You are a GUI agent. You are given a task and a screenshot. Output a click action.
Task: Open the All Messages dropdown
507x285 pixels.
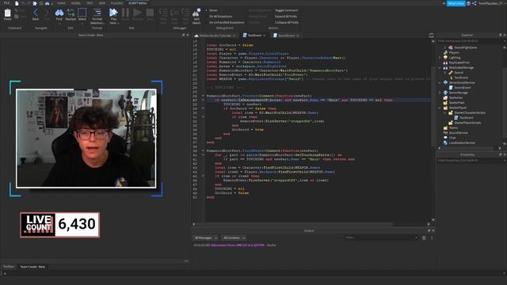[x=206, y=237]
